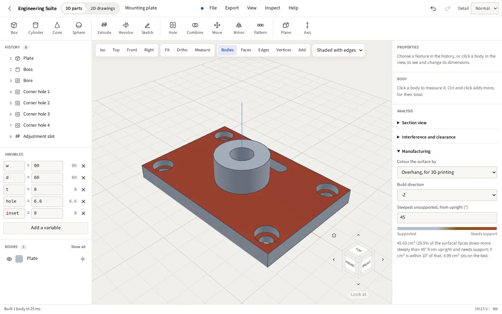Use the Mirror tool
The image size is (502, 314).
[239, 28]
